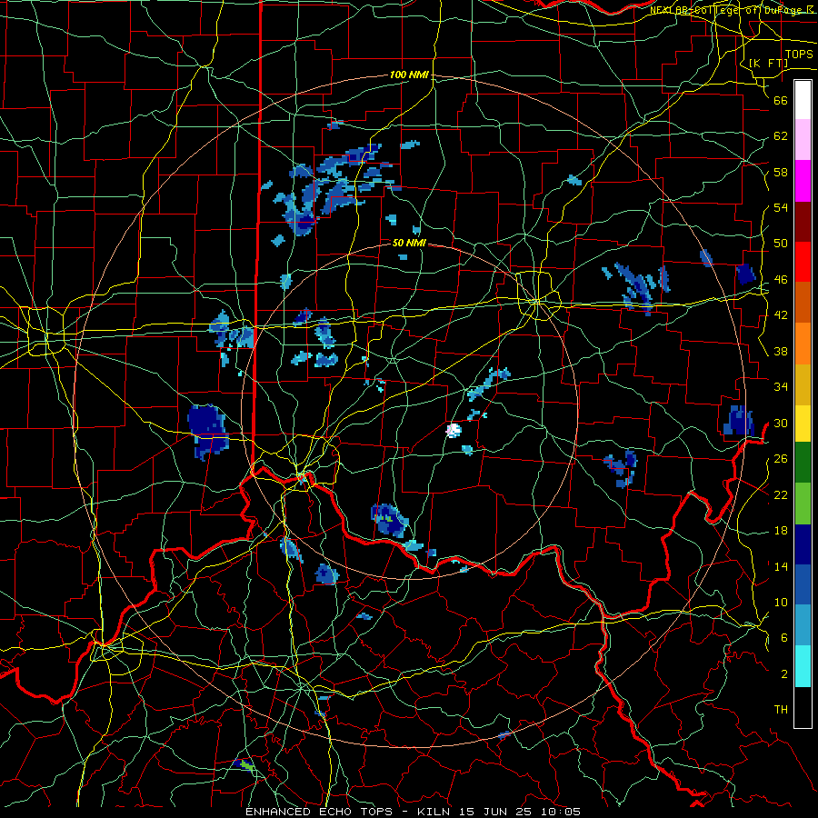
Task: Choose the cyan legend band
Action: (803, 666)
